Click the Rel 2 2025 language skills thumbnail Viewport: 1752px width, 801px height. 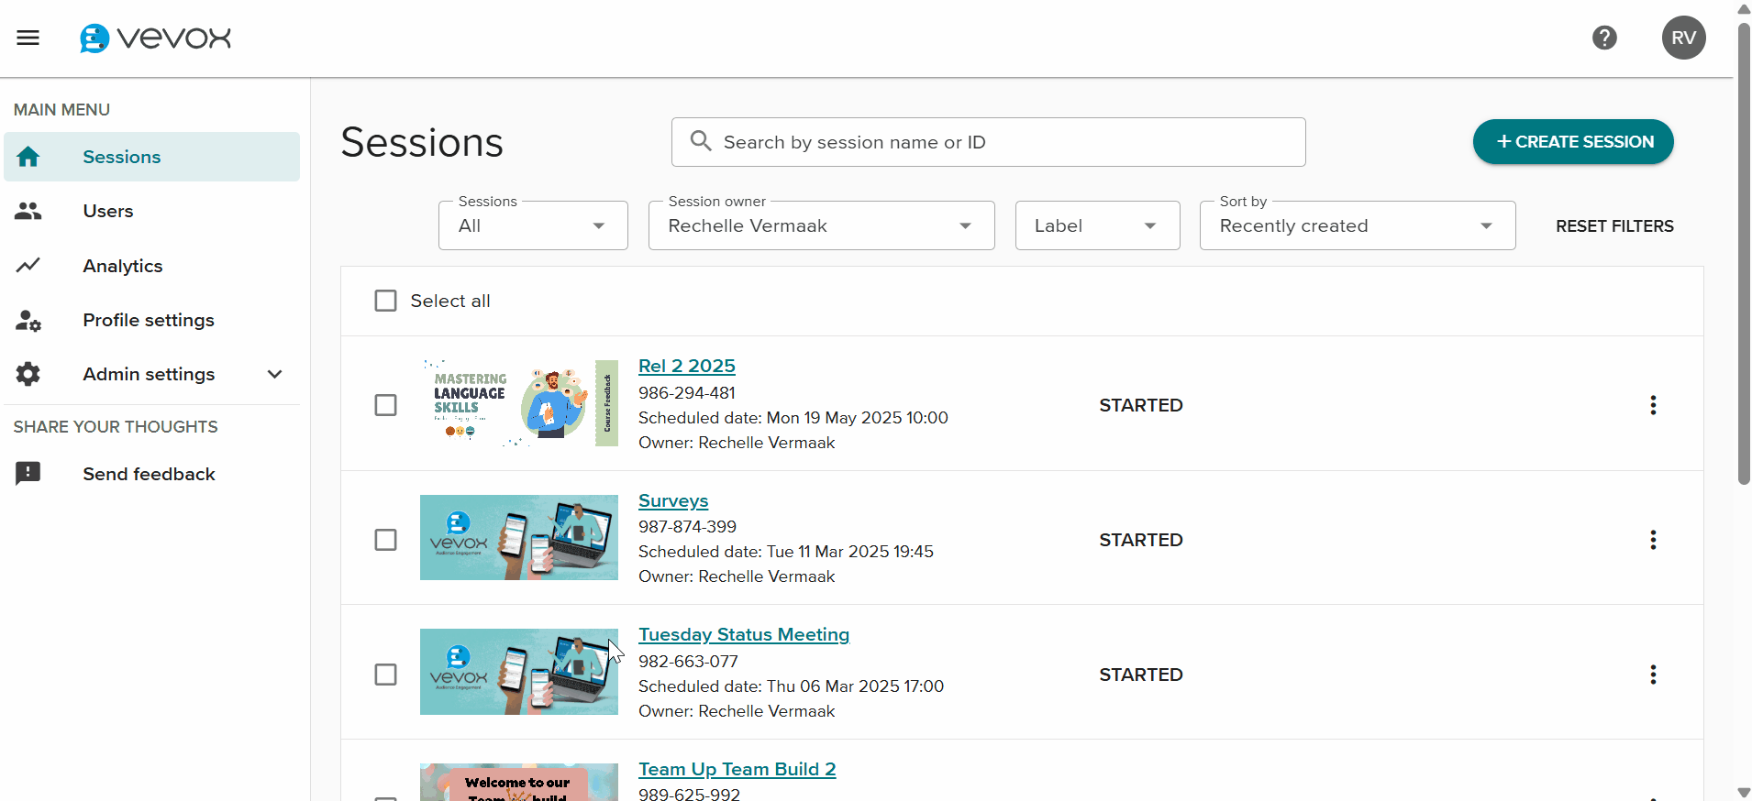pos(519,403)
